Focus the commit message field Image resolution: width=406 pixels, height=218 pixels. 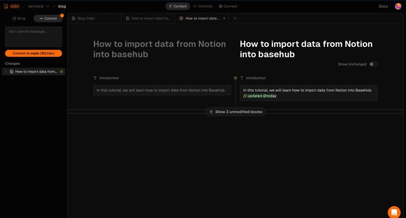click(x=33, y=37)
